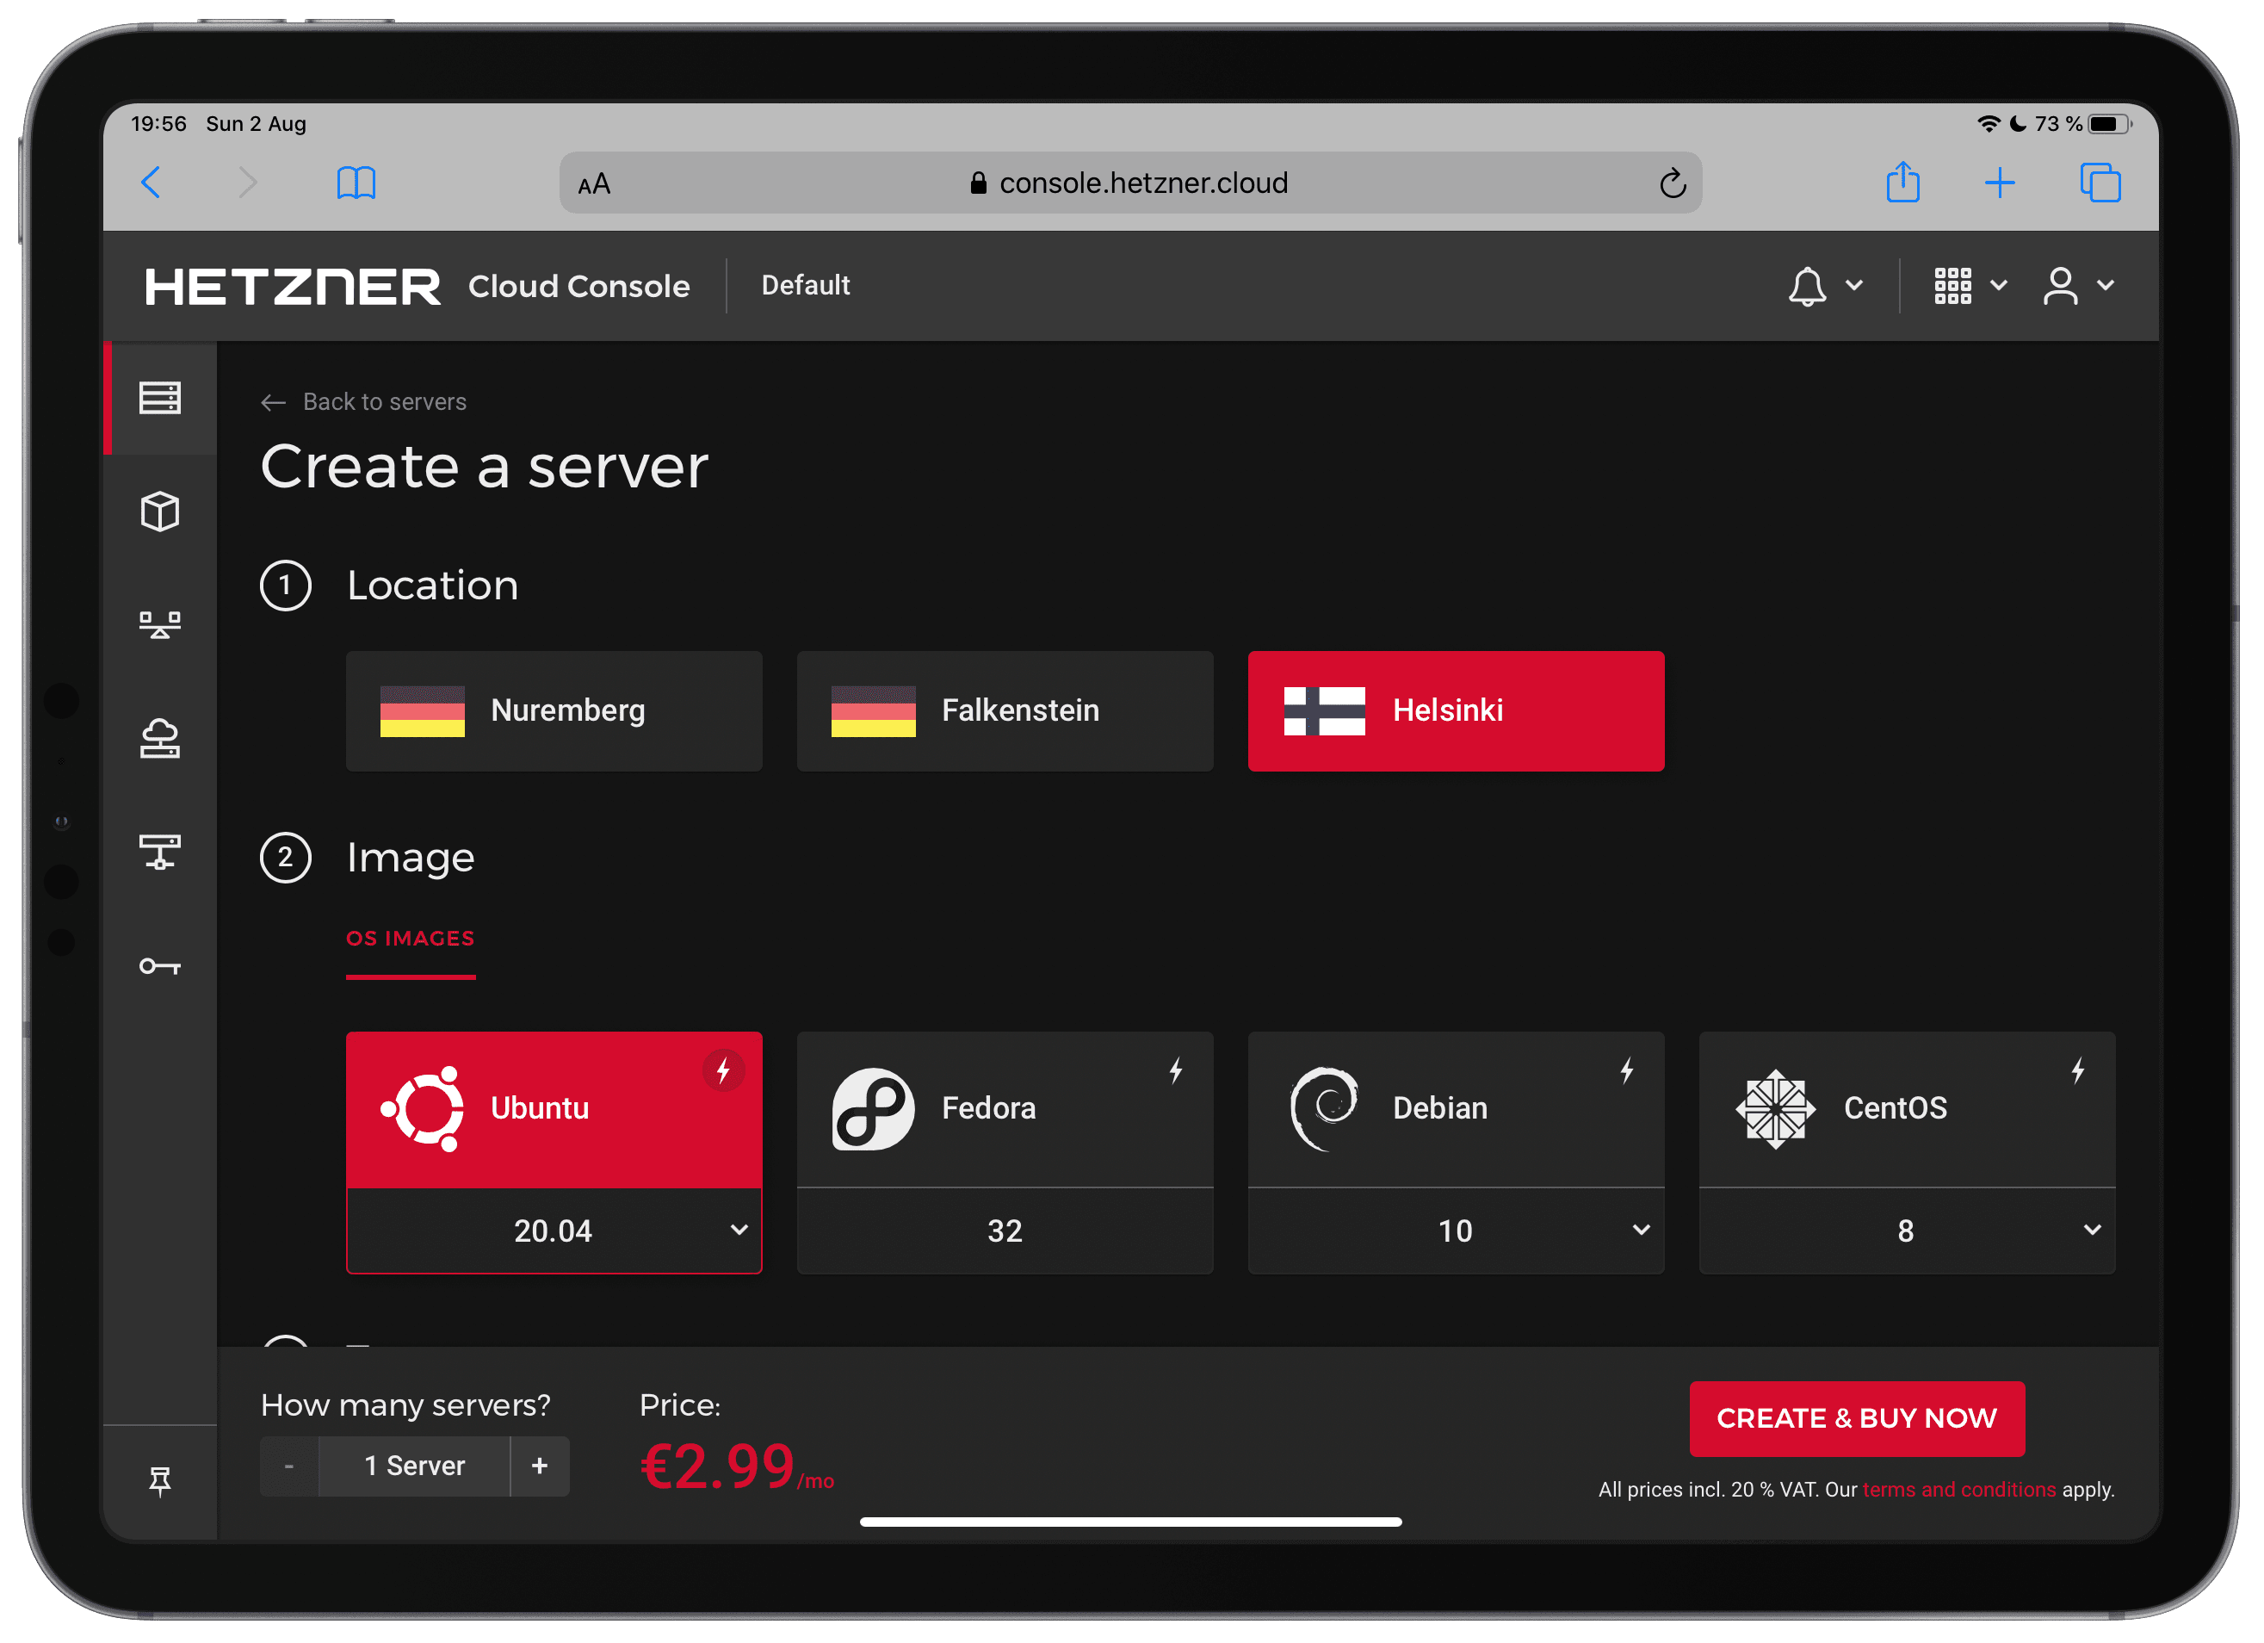This screenshot has height=1643, width=2264.
Task: Select Helsinki location
Action: [x=1457, y=711]
